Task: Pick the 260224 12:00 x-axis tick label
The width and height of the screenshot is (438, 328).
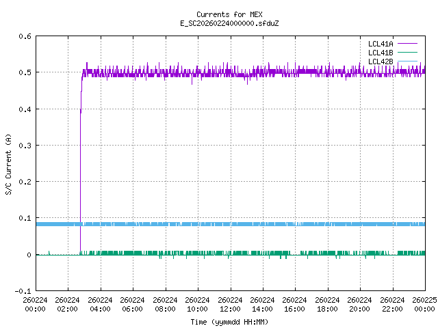Action: click(230, 304)
